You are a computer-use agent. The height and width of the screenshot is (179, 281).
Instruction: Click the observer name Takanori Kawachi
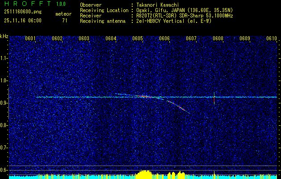(x=157, y=5)
